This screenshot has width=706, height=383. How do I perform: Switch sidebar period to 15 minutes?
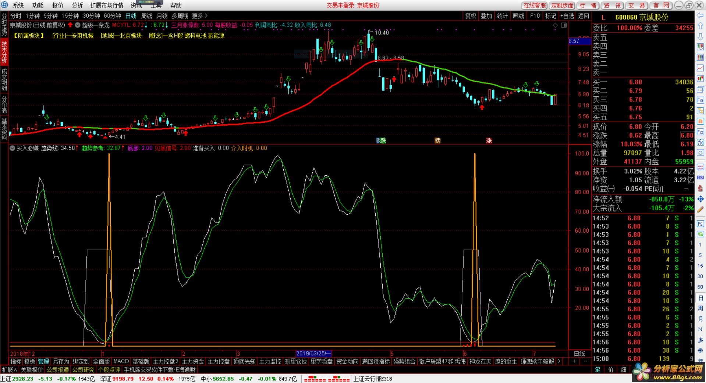tap(700, 266)
